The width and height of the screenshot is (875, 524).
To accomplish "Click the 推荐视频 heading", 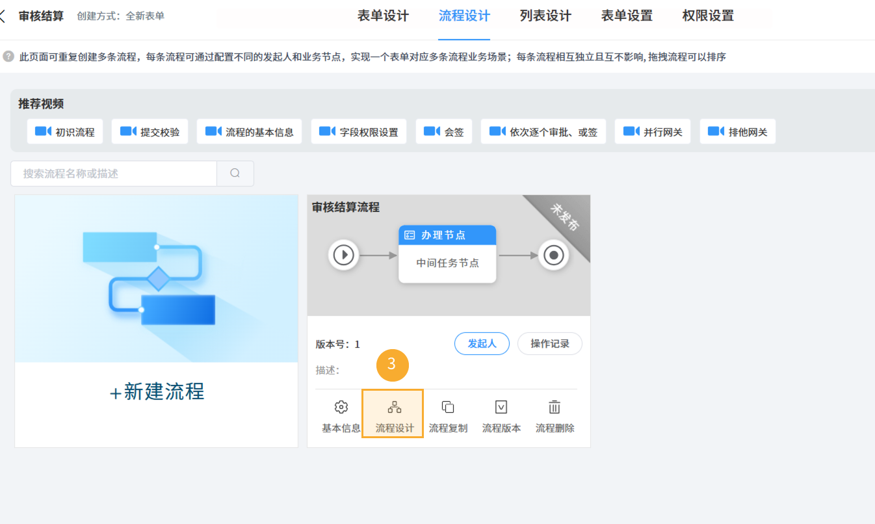I will point(41,104).
